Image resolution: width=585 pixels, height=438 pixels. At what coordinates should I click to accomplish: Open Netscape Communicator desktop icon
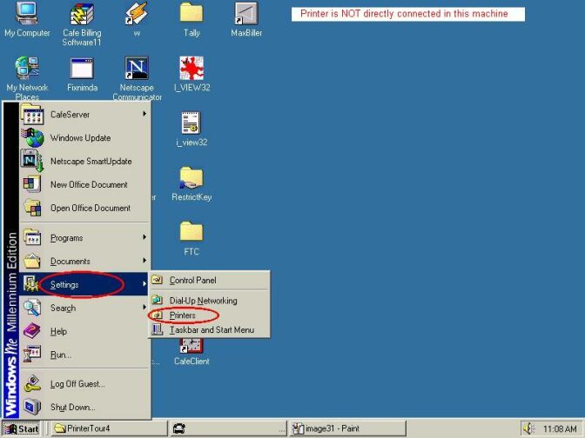(x=137, y=70)
